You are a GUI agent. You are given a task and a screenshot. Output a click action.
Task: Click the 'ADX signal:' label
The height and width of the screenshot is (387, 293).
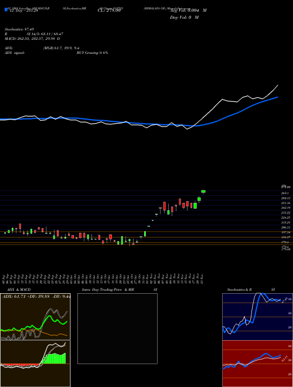[x=14, y=53]
